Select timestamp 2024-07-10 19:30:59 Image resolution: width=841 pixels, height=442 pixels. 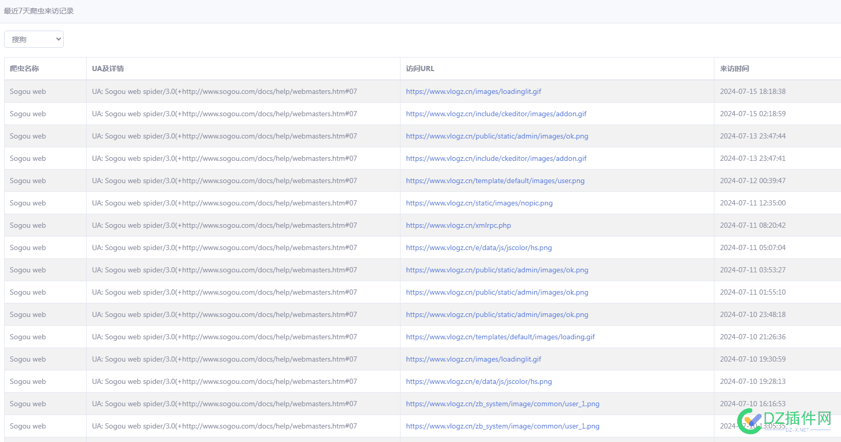tap(753, 359)
